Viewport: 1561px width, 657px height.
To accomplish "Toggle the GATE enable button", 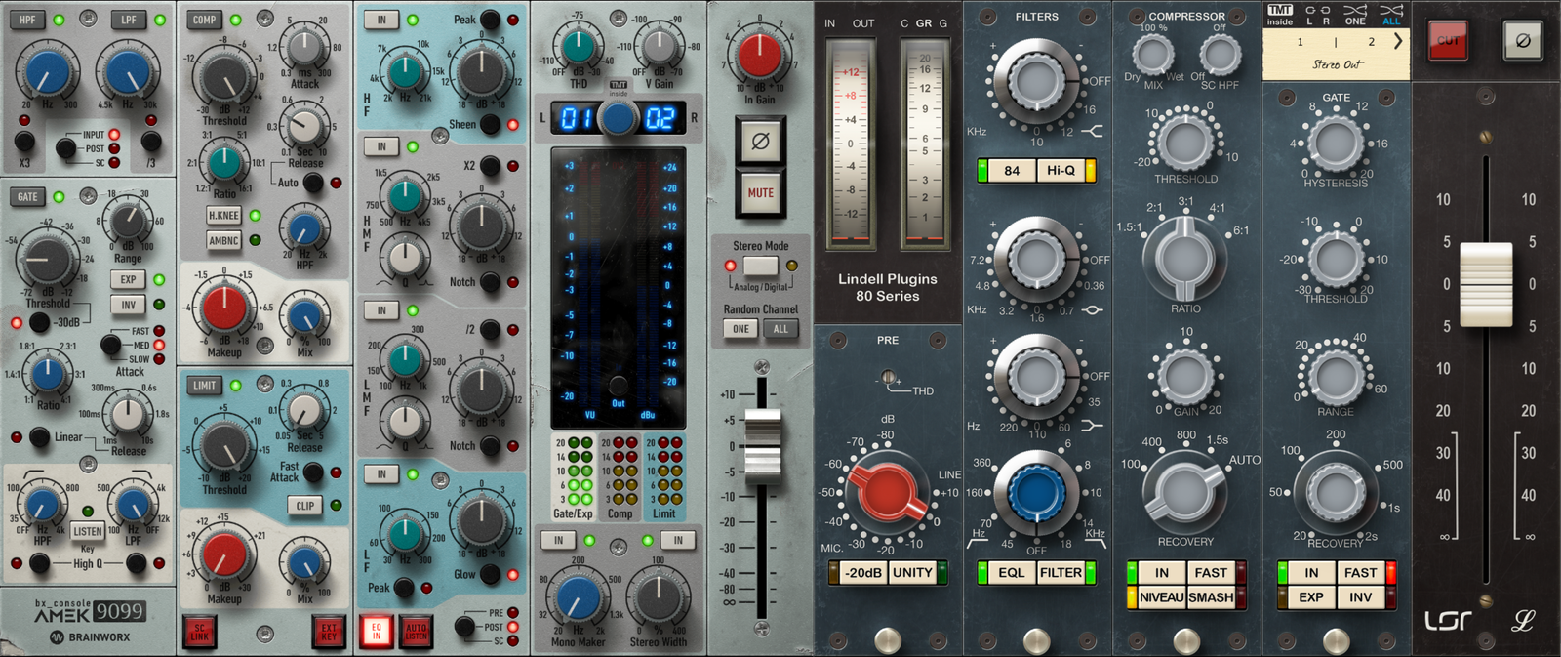I will 27,196.
